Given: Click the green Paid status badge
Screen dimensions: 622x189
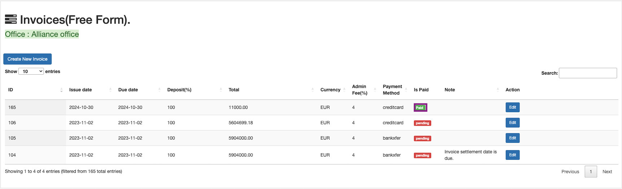Looking at the screenshot, I should click(420, 107).
